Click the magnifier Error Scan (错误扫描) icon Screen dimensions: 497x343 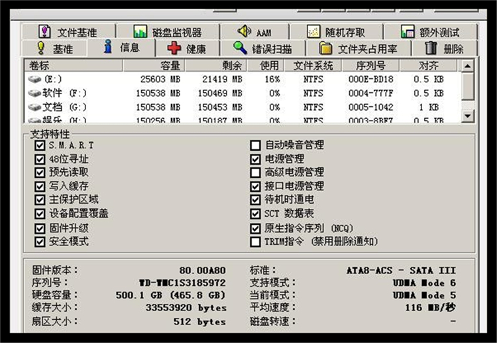(x=240, y=48)
